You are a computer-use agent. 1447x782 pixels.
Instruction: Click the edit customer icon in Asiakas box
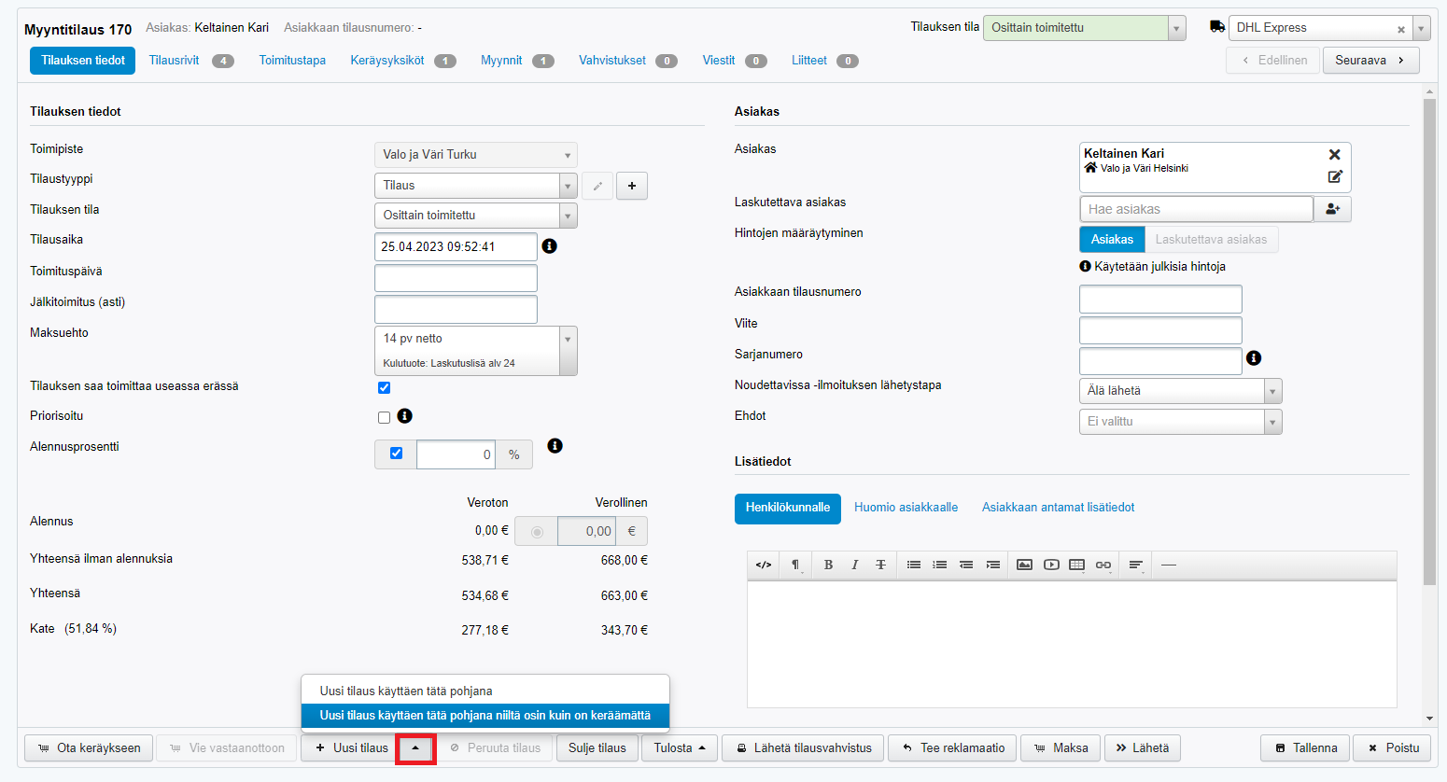(x=1334, y=176)
